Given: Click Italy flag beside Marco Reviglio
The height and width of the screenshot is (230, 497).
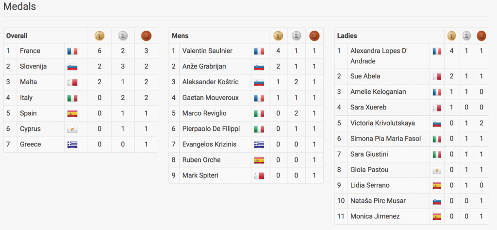Looking at the screenshot, I should (259, 113).
